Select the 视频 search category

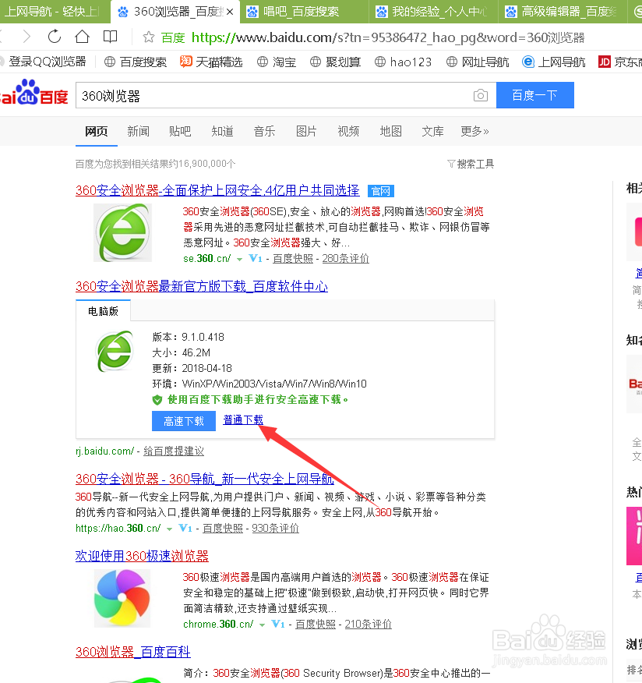(348, 131)
